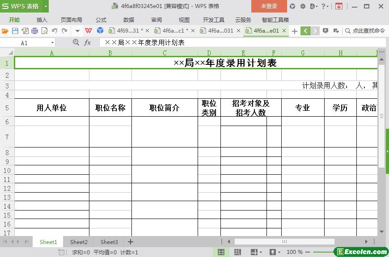This screenshot has height=257, width=389.
Task: Click the vertical scrollbar down arrow
Action: coord(381,232)
